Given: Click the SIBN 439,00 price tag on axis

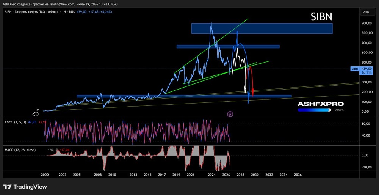Looking at the screenshot, I should click(361, 71).
